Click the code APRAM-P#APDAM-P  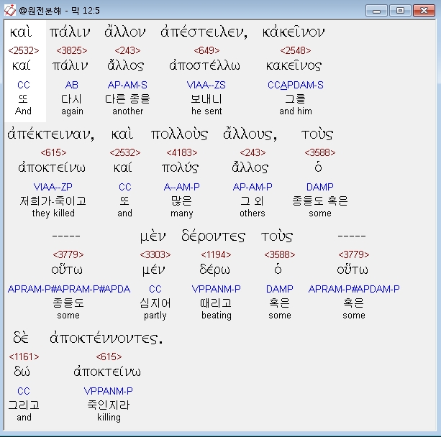(354, 289)
